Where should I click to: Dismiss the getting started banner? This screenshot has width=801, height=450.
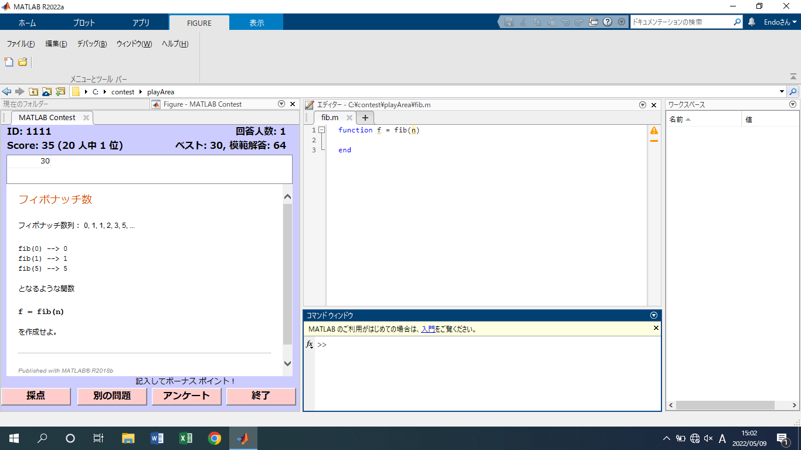[x=656, y=328]
